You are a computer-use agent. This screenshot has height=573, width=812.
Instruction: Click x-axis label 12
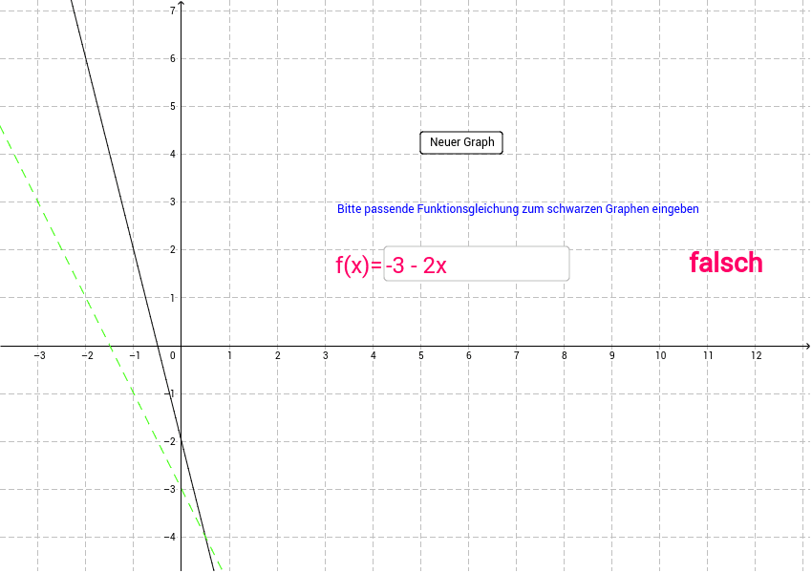[756, 355]
